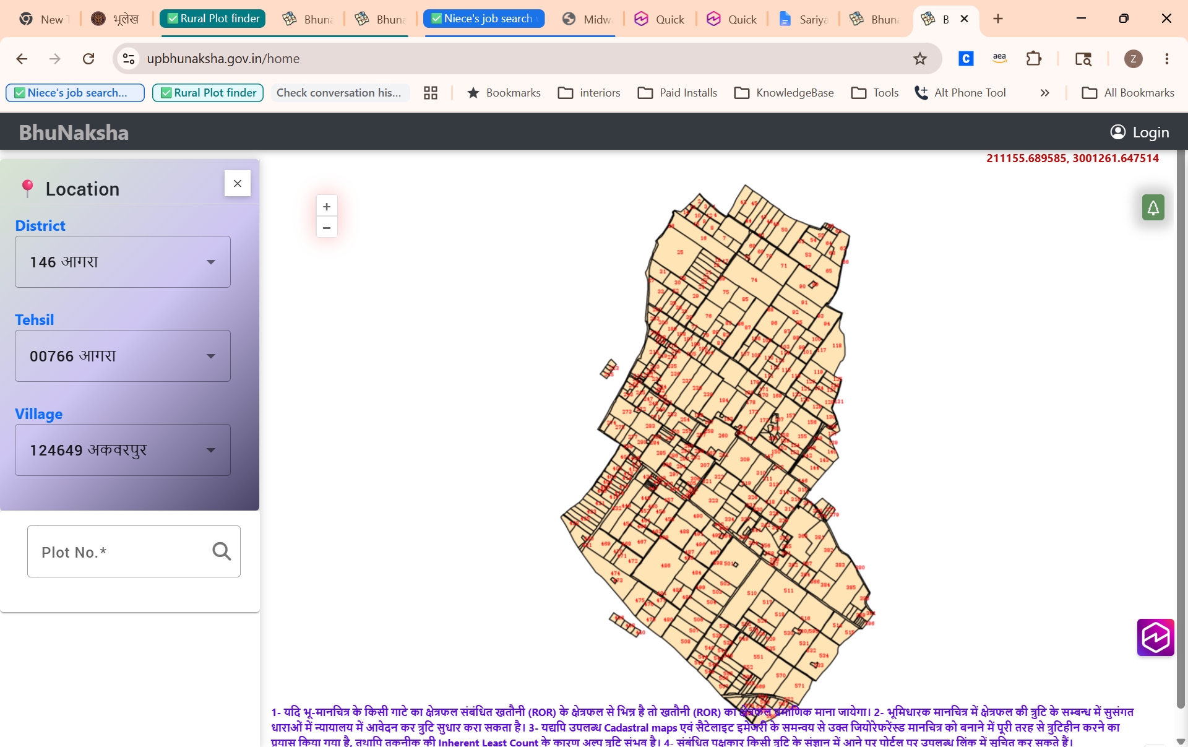Zoom out of the map with minus button
The width and height of the screenshot is (1188, 747).
coord(327,228)
